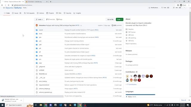Open the Wiki tab
The height and width of the screenshot is (107, 191).
pos(59,13)
